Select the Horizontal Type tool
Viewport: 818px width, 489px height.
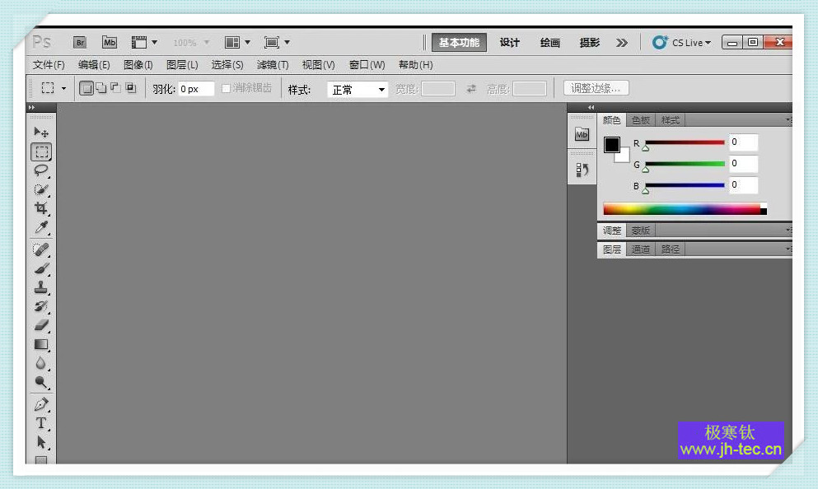coord(41,423)
